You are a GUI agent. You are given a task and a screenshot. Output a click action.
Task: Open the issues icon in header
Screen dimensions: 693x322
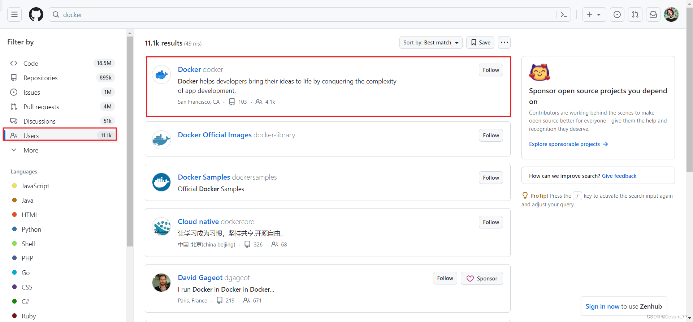pos(617,14)
